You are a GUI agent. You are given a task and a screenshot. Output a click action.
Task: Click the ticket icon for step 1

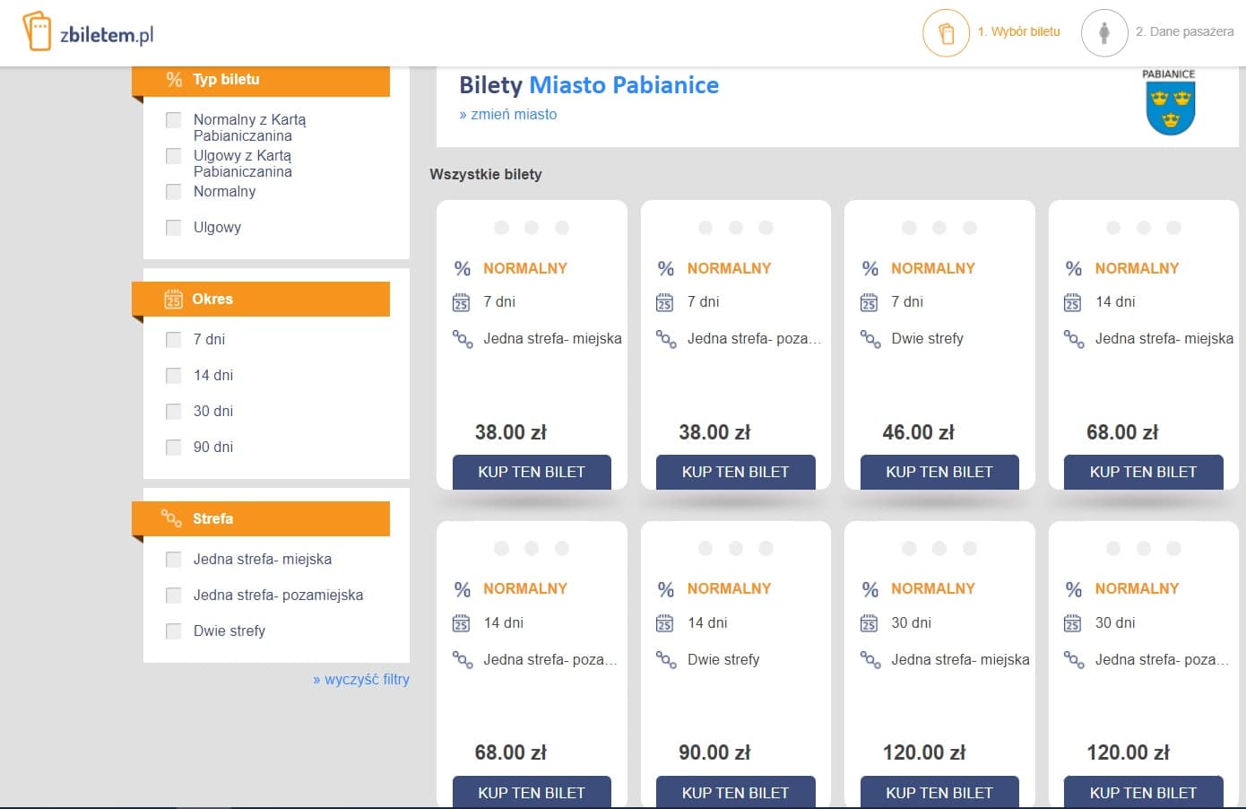[x=946, y=33]
